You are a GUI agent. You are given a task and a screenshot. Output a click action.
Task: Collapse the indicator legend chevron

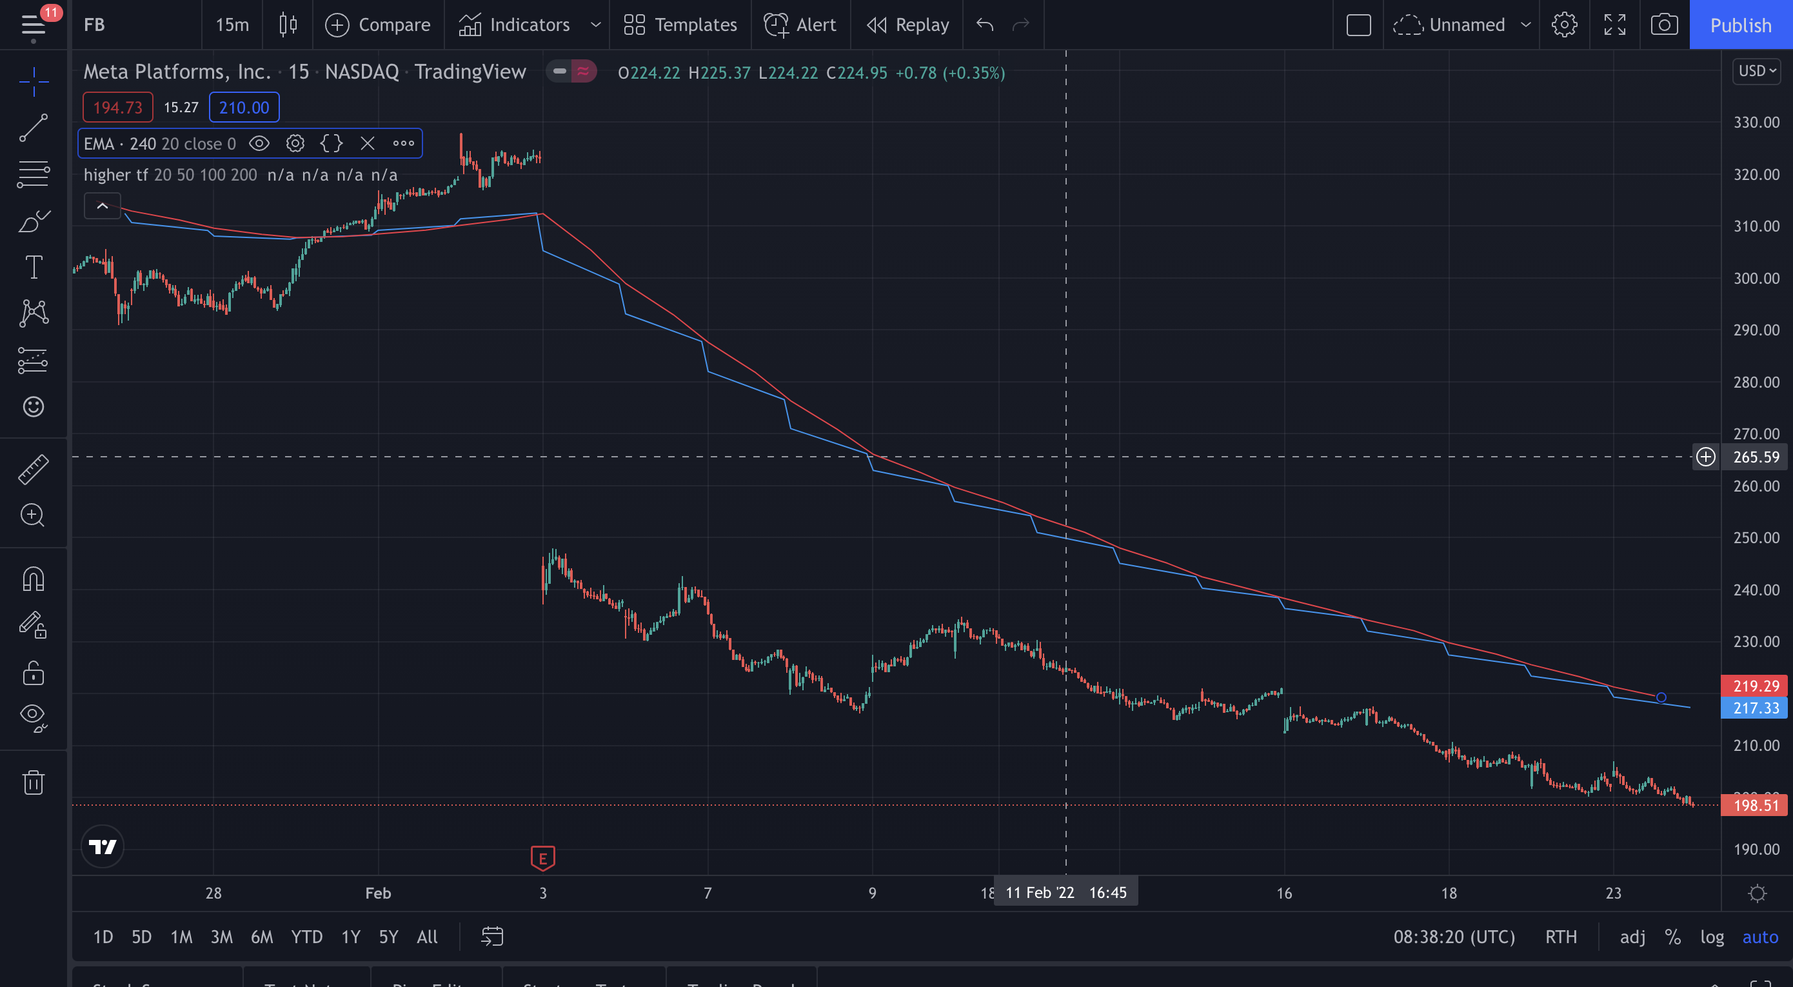103,206
